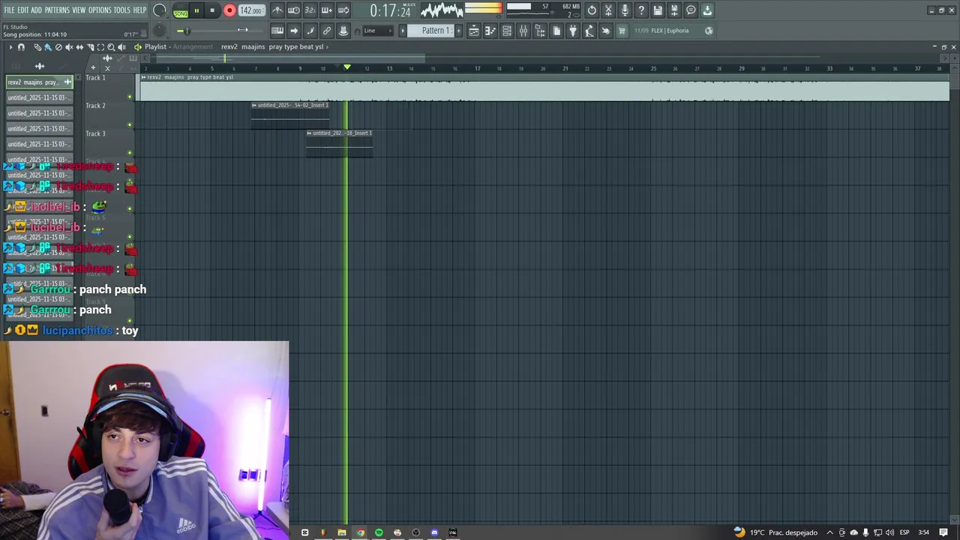
Task: Click the 142.000 tempo field
Action: click(x=251, y=10)
